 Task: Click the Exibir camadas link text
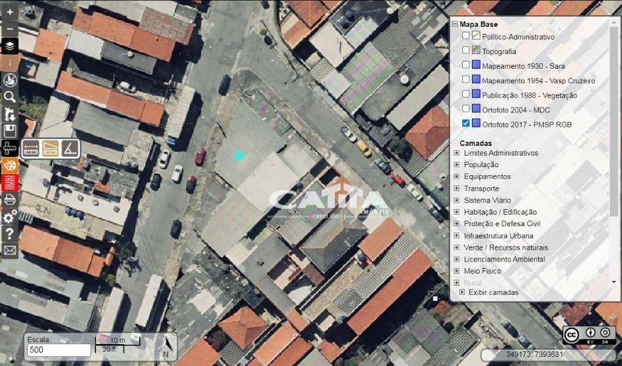(x=493, y=292)
